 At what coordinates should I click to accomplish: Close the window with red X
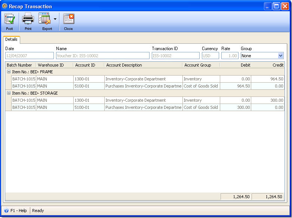(x=285, y=6)
